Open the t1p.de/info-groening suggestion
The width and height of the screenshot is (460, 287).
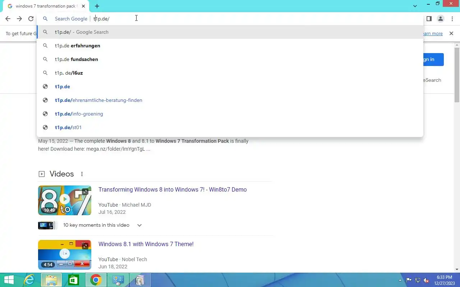230,114
